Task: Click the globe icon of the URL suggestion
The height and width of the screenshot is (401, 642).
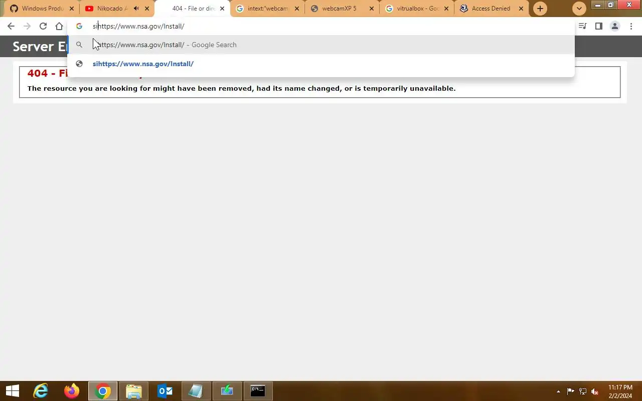Action: click(79, 64)
